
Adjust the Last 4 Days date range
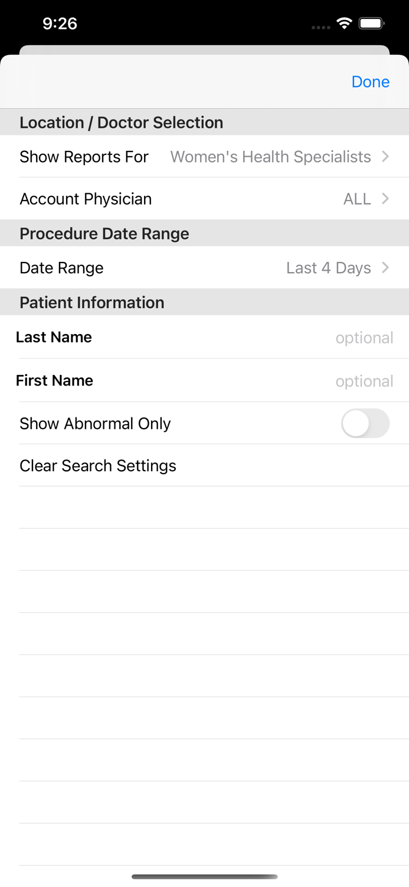[329, 267]
